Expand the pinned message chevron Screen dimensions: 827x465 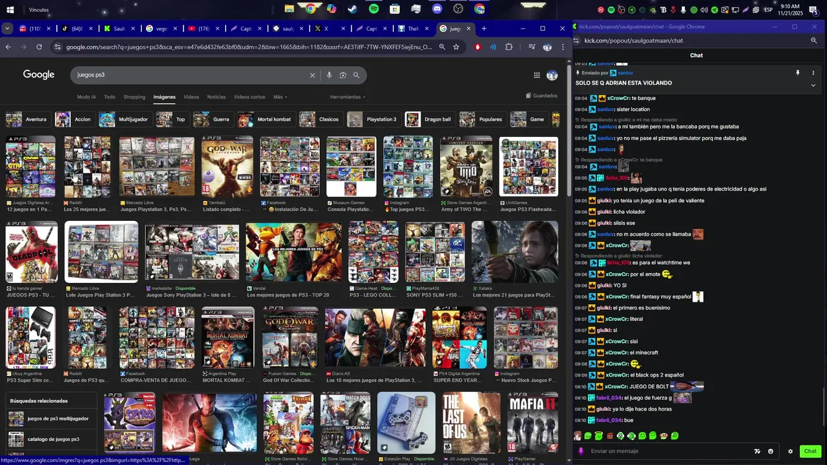813,85
